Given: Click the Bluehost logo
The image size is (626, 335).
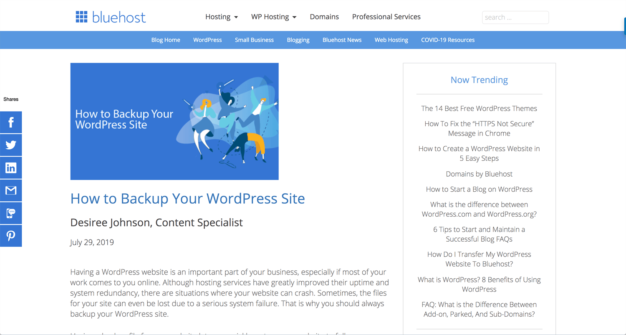Looking at the screenshot, I should (111, 17).
